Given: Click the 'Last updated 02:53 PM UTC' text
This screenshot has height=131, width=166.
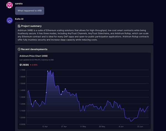Looking at the screenshot, I should (x=37, y=60).
